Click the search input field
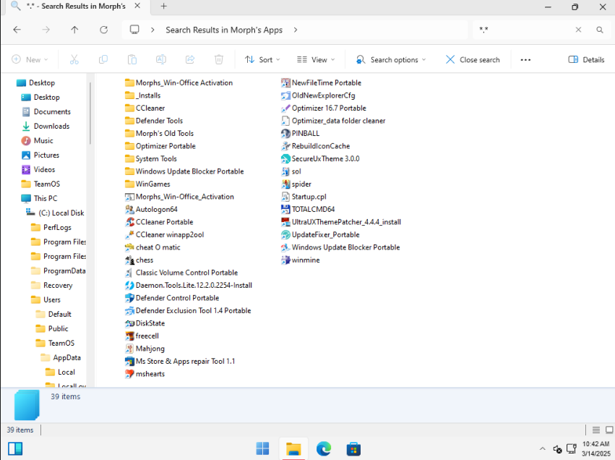 pos(524,30)
